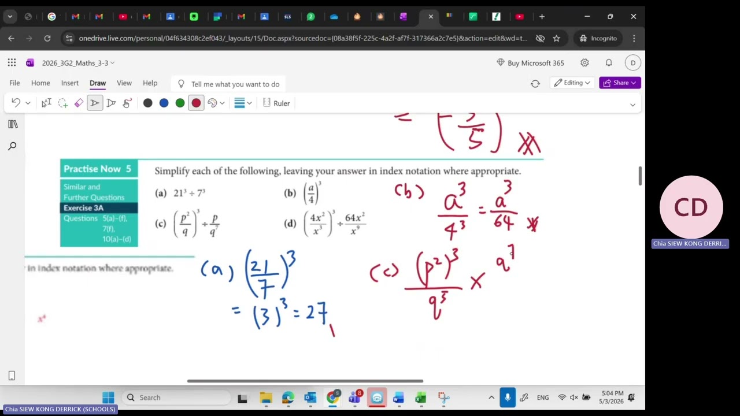Select the text/object selection cursor tool
Viewport: 740px width, 416px height.
[46, 103]
